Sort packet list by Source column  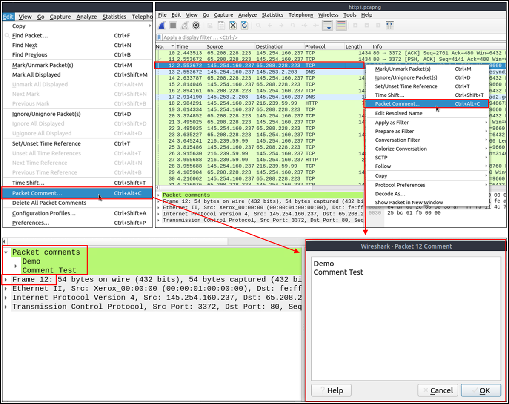click(230, 46)
